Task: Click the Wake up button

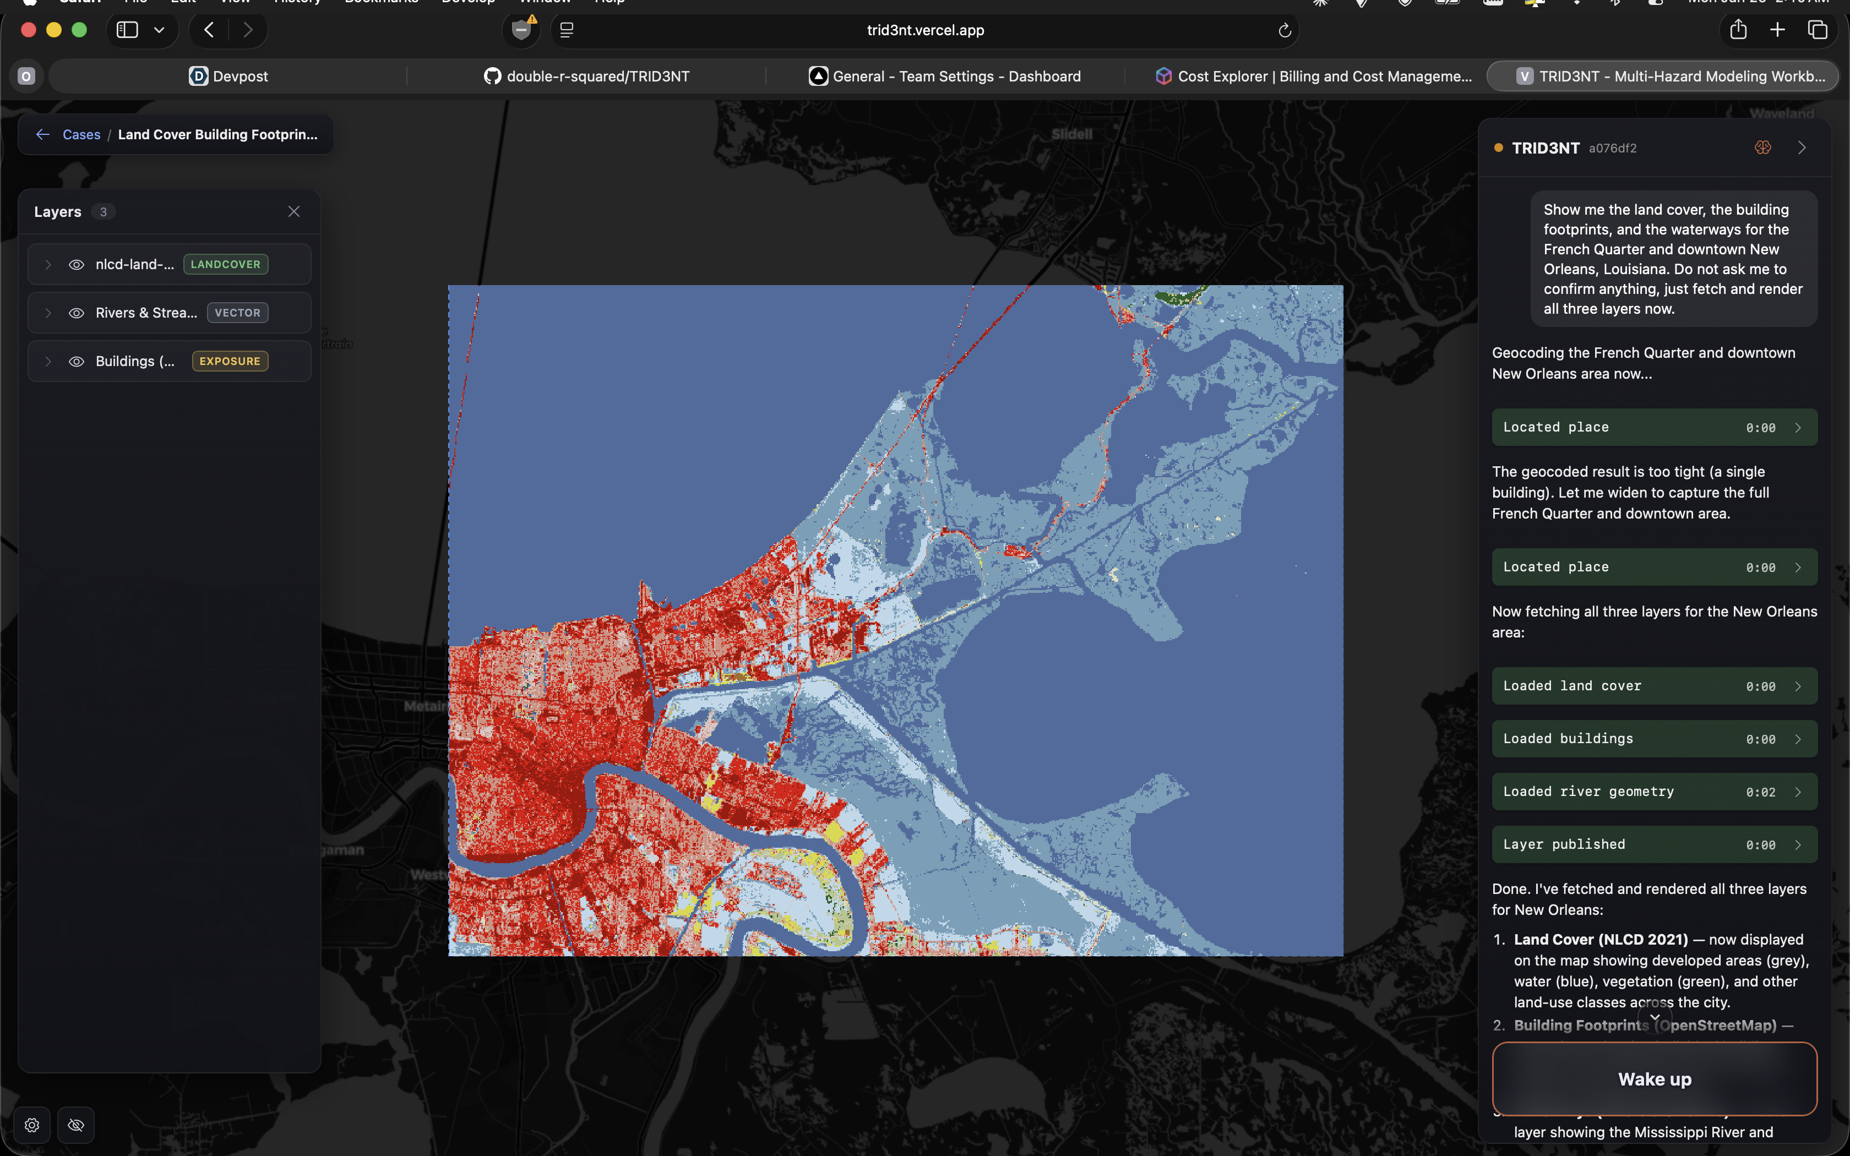Action: click(x=1655, y=1079)
